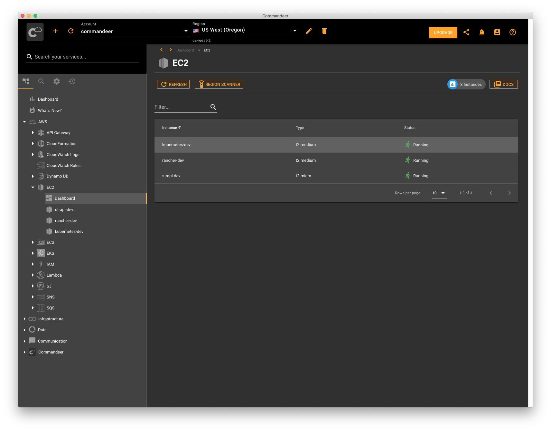Screen dimensions: 551x431
Task: Open notifications bell icon
Action: point(482,32)
